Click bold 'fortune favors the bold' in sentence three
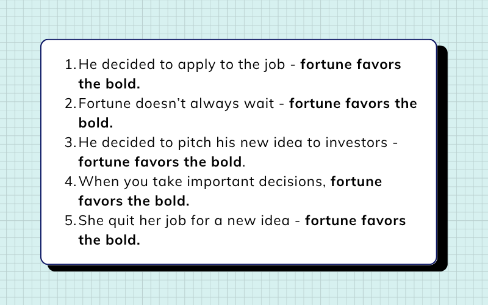This screenshot has width=488, height=305. 160,162
